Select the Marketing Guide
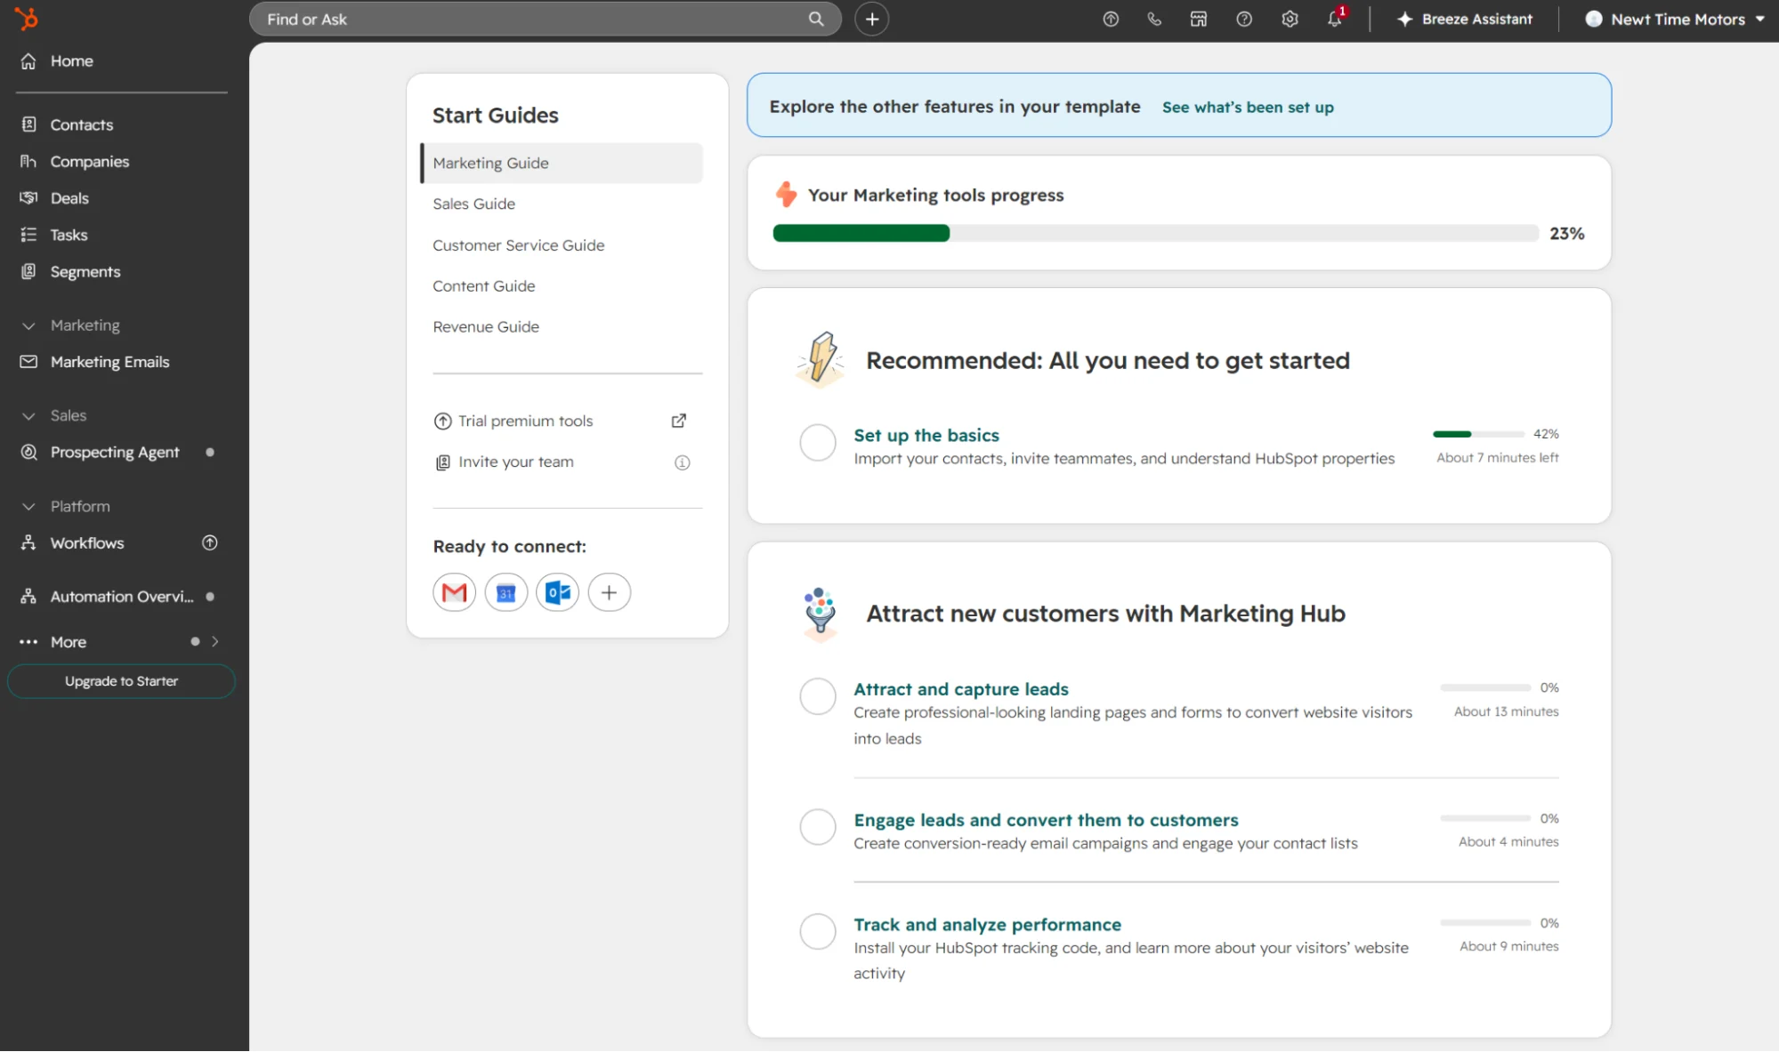The image size is (1779, 1052). click(x=562, y=163)
